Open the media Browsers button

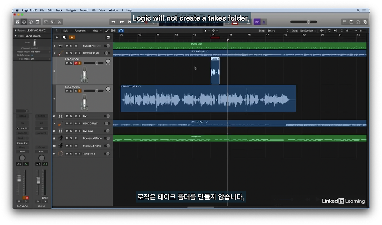[x=365, y=22]
